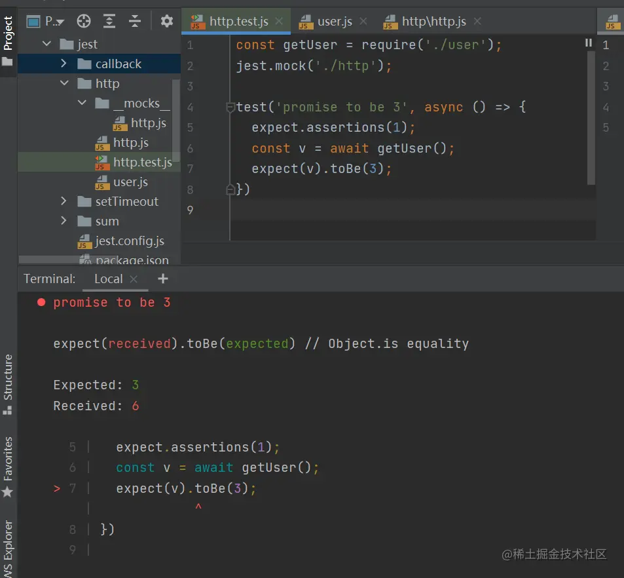Open user.js in the project tree
Screen dimensions: 624x578
pos(130,182)
